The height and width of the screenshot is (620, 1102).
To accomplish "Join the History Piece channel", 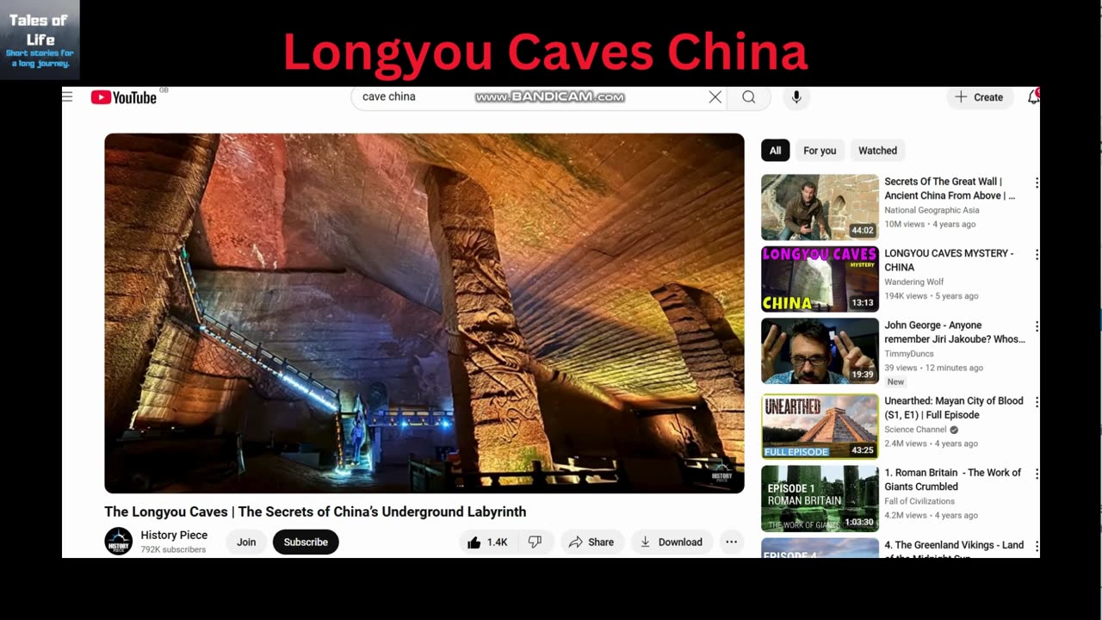I will tap(246, 542).
